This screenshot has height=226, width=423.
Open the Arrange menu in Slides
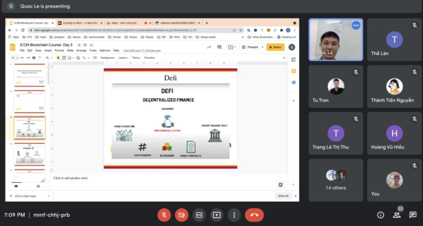pos(81,51)
